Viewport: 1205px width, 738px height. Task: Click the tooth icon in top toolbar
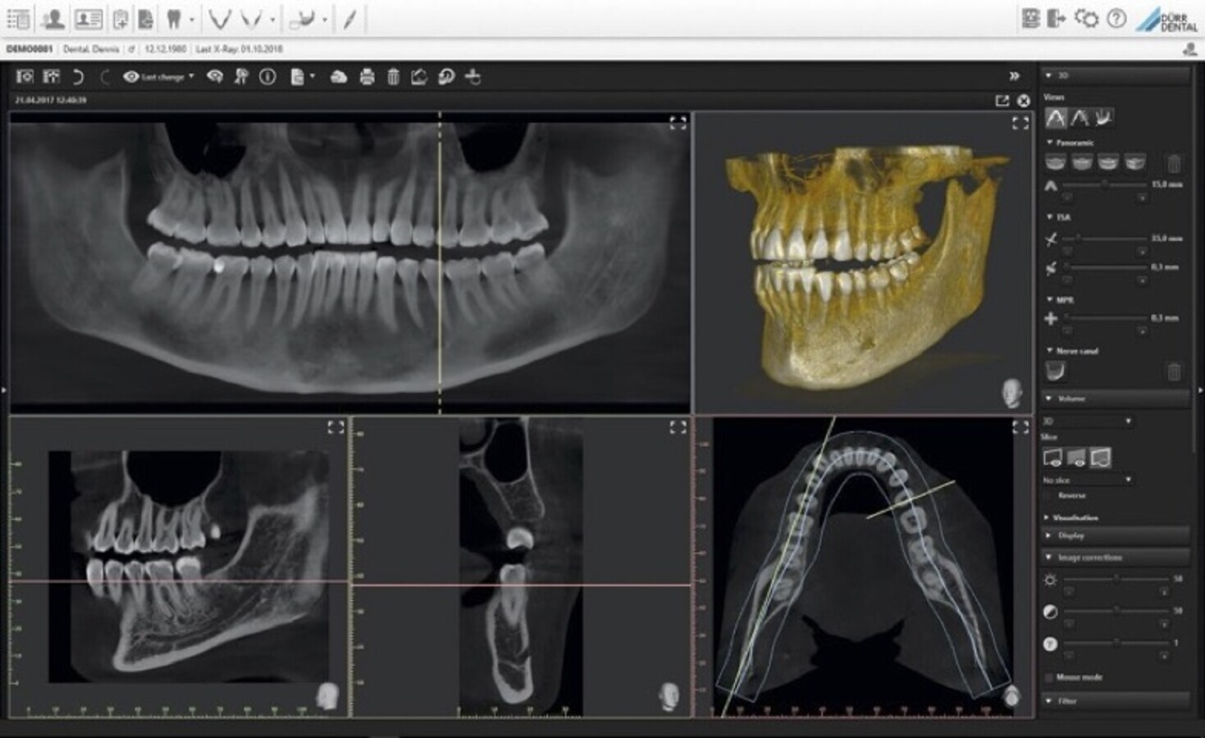click(x=173, y=18)
